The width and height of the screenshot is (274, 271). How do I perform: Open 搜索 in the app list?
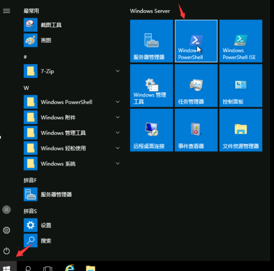72,241
